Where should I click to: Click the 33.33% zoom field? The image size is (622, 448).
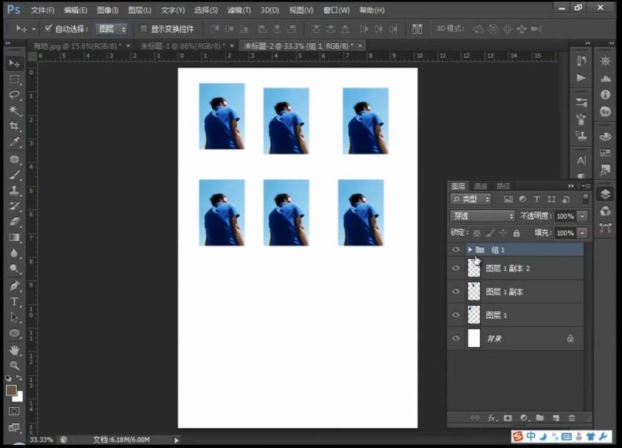pos(42,440)
